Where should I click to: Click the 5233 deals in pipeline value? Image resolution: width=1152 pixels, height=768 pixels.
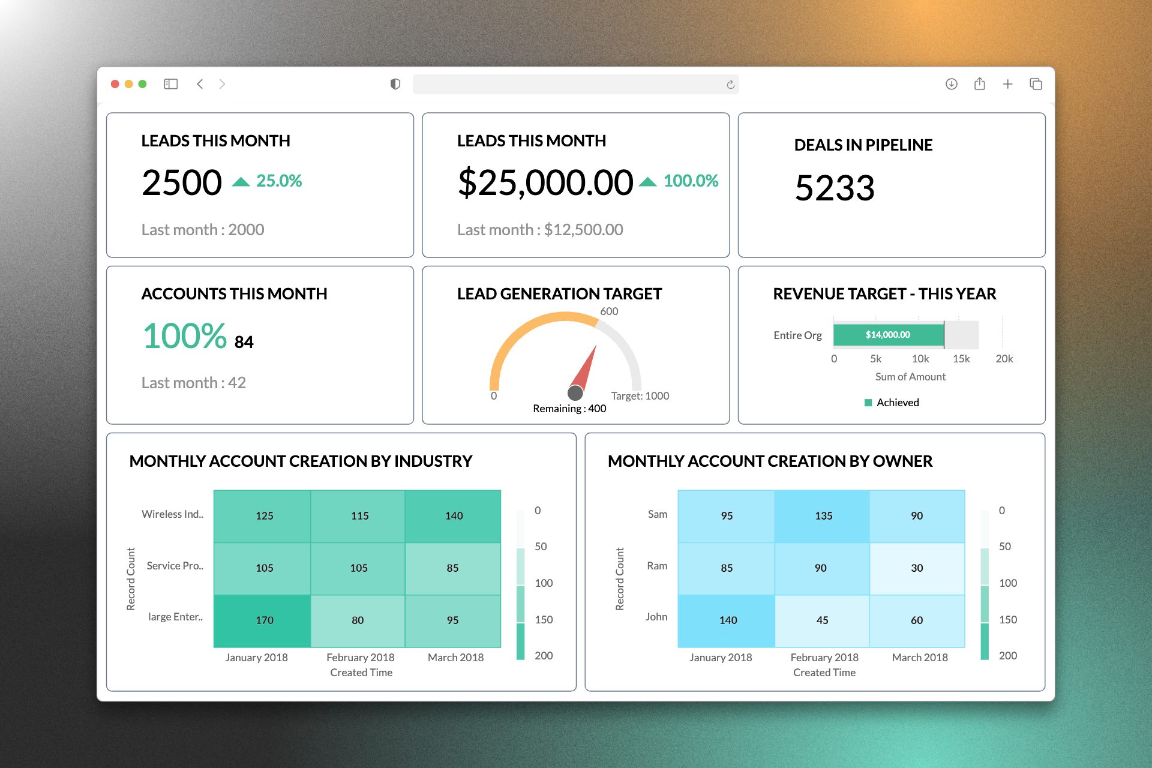(835, 188)
